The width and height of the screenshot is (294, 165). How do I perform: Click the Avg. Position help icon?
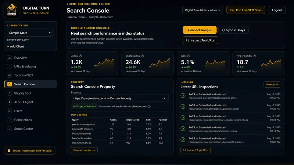pos(254,56)
